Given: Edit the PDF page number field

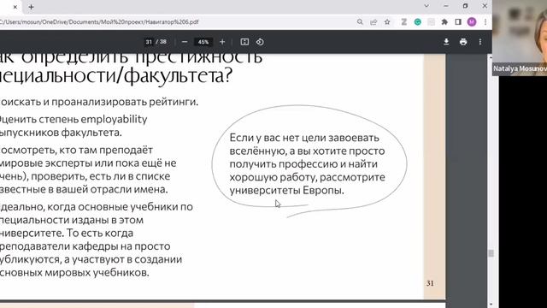Looking at the screenshot, I should tap(149, 42).
